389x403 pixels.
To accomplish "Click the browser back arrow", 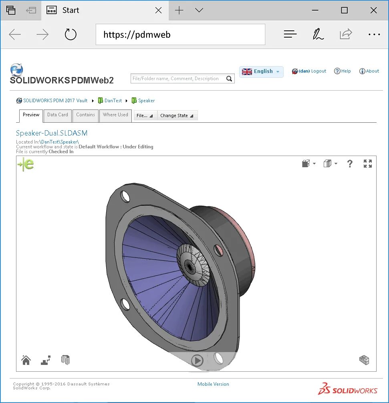I will click(15, 34).
